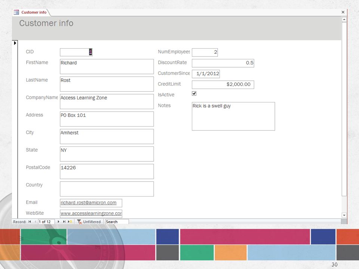Click the WebSite label
This screenshot has width=359, height=269.
pyautogui.click(x=35, y=213)
